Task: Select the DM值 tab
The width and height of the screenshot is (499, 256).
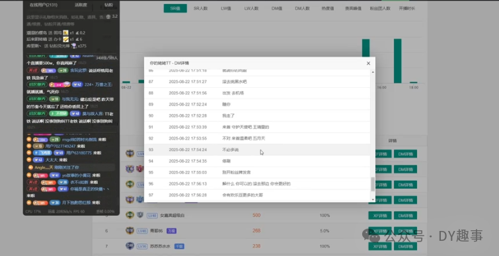Action: [276, 9]
